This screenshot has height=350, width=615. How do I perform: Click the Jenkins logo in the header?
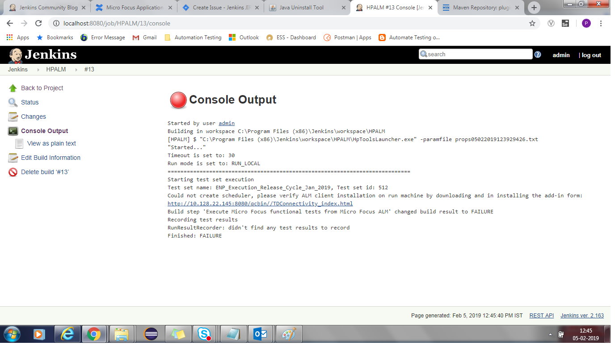[x=42, y=54]
